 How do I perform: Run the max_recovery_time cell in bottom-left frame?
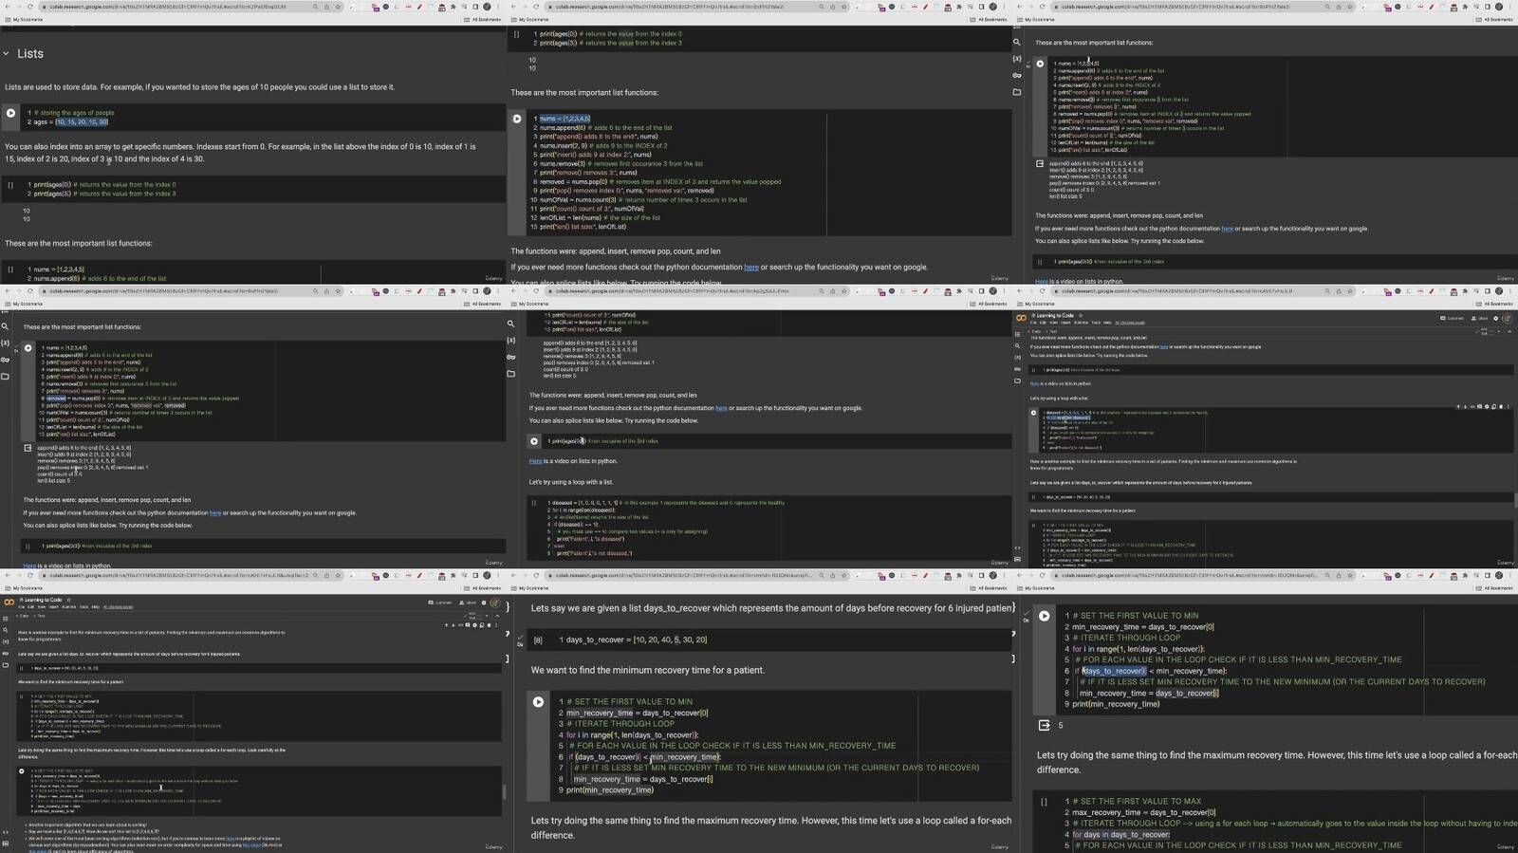[22, 771]
